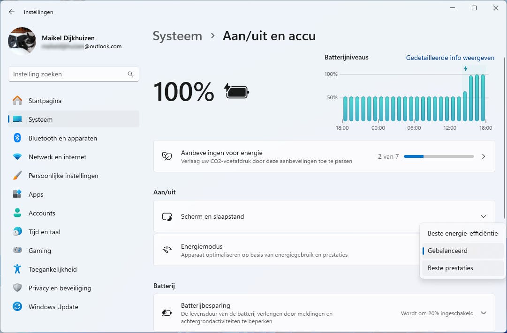The width and height of the screenshot is (507, 333).
Task: Click the leaf icon on Aanbevelingen voor energie
Action: pyautogui.click(x=167, y=156)
